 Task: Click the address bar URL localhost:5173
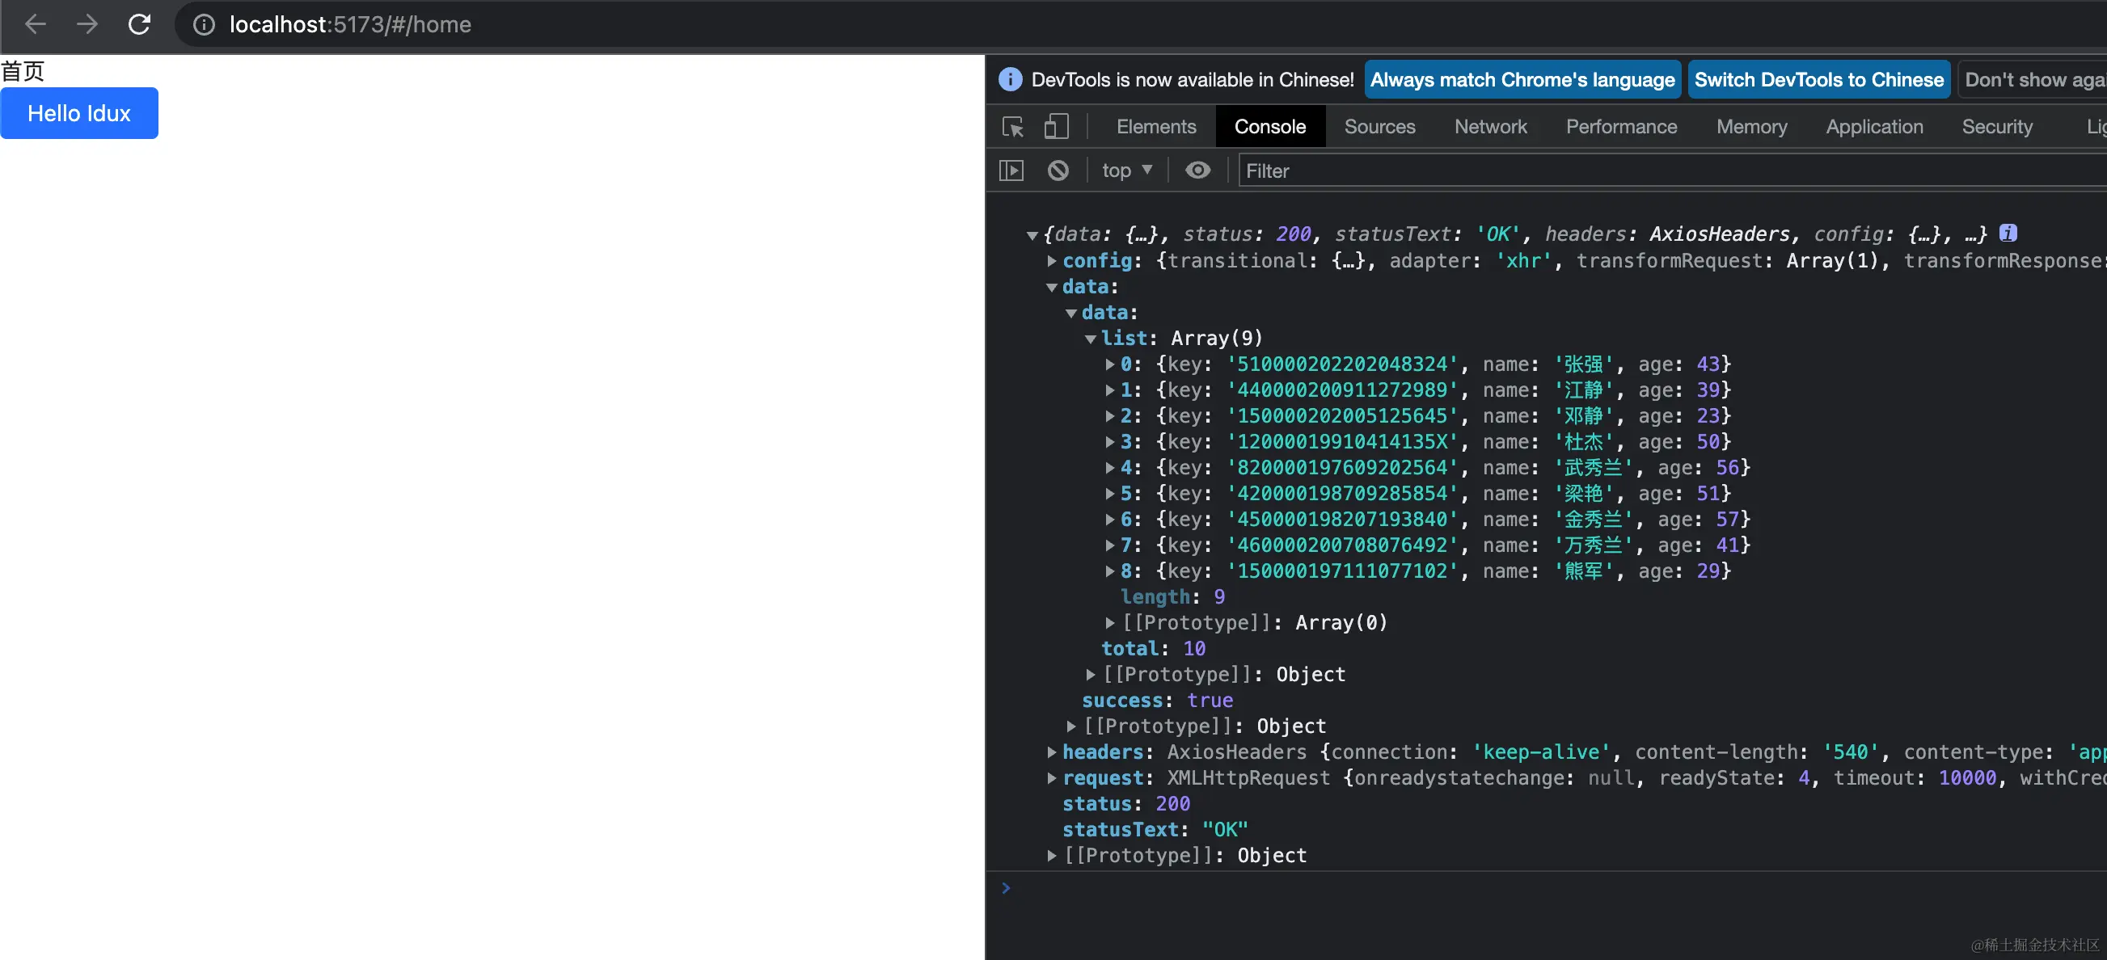(x=350, y=24)
